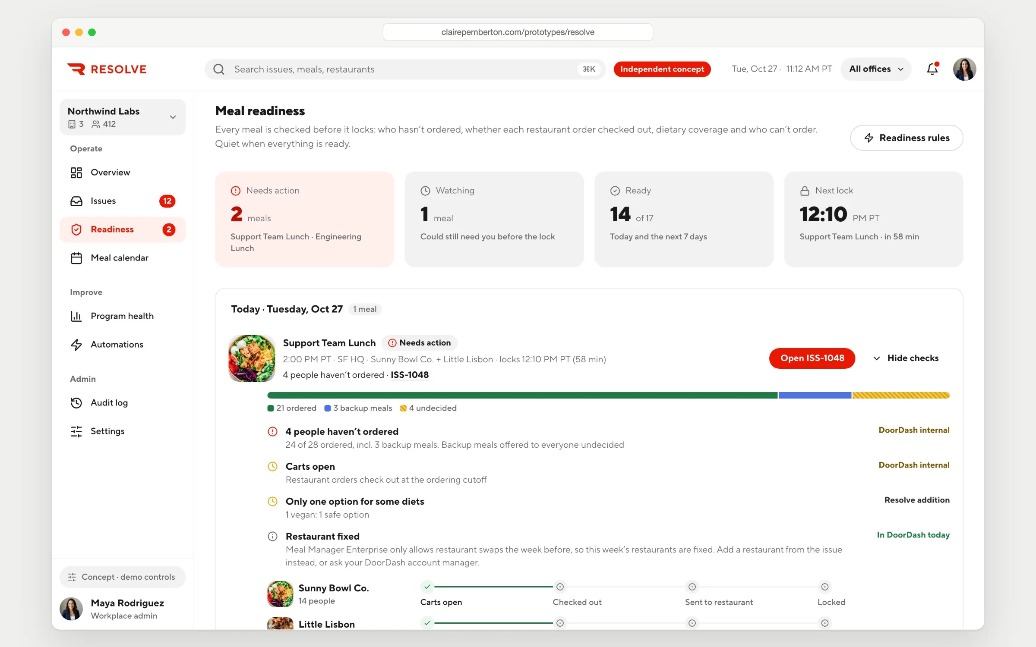Image resolution: width=1036 pixels, height=647 pixels.
Task: Click the Watching clock icon
Action: tap(426, 191)
